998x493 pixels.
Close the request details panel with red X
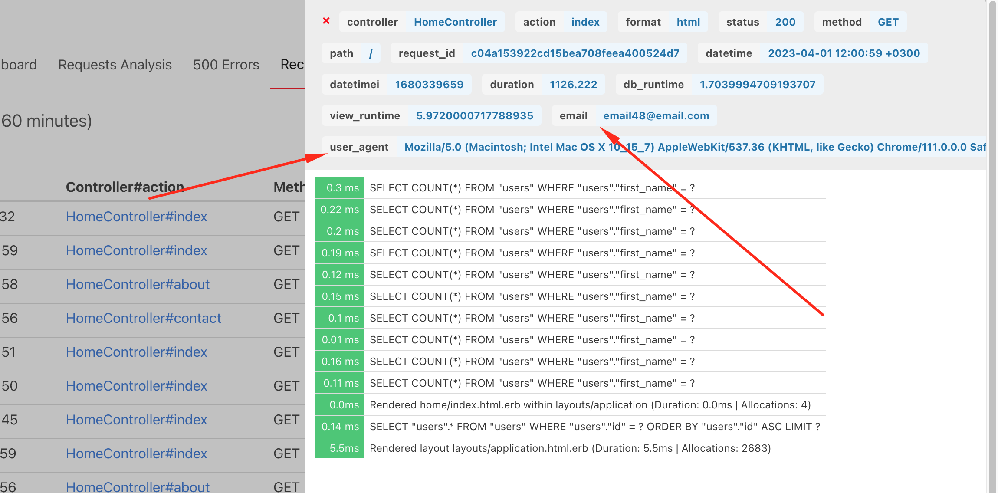326,21
